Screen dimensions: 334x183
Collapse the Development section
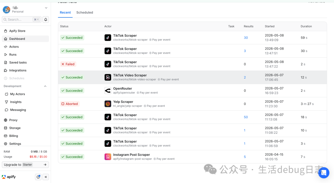pos(45,86)
